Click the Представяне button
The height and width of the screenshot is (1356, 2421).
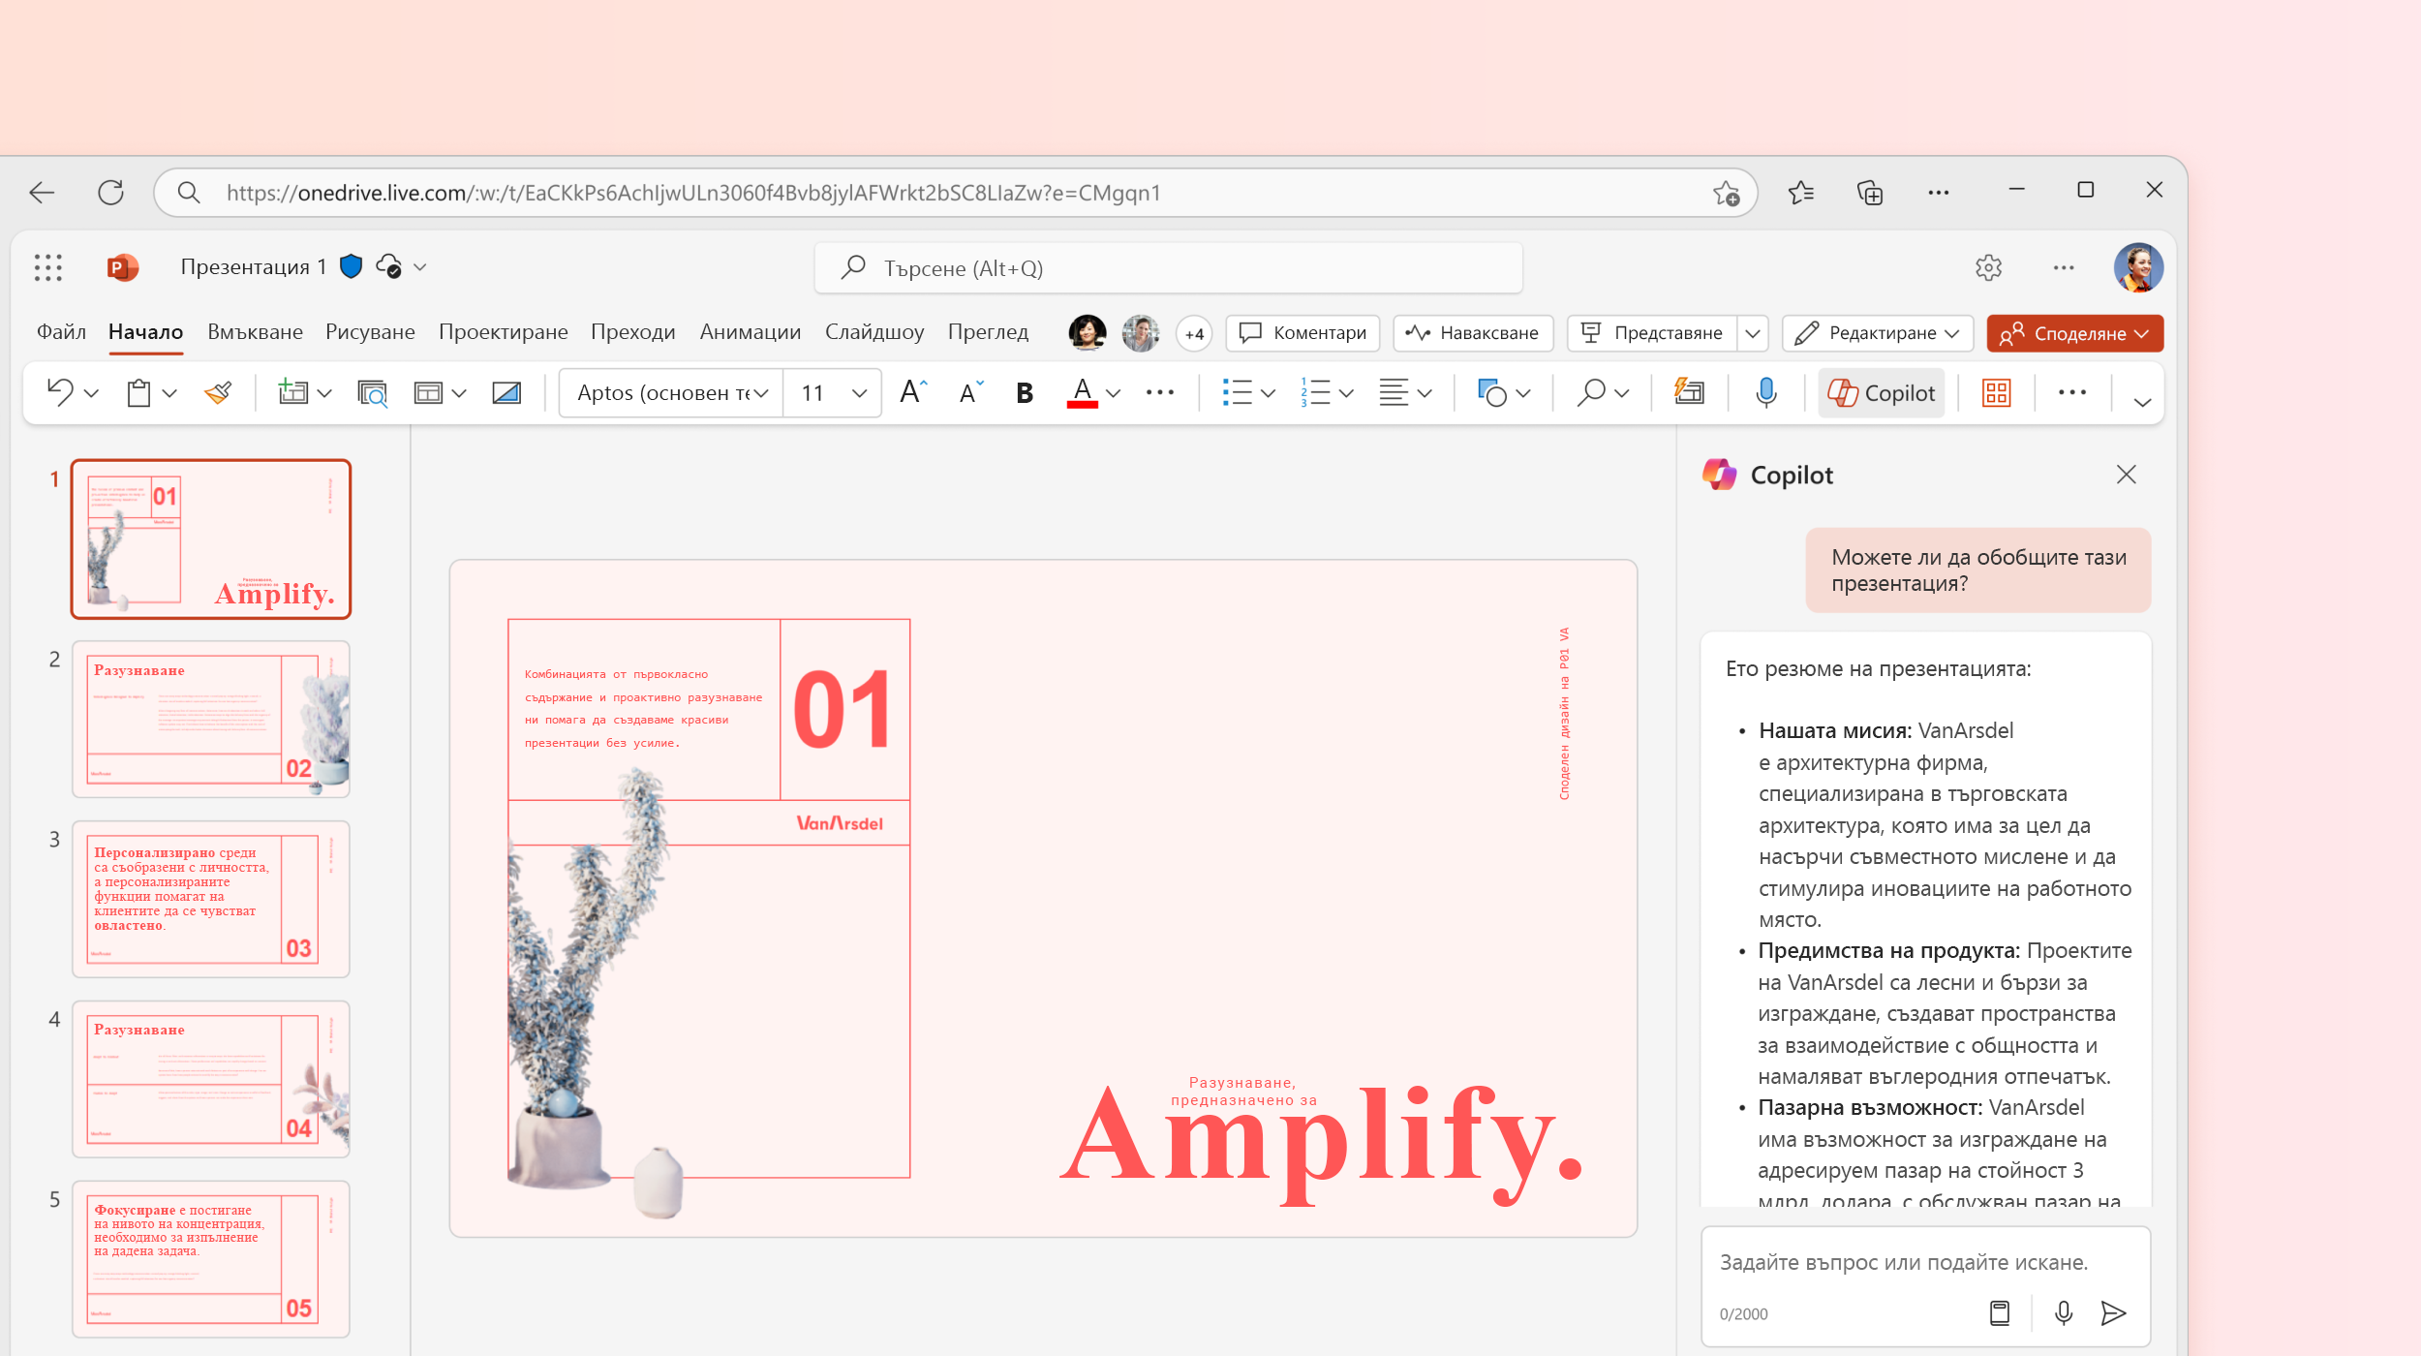coord(1653,333)
